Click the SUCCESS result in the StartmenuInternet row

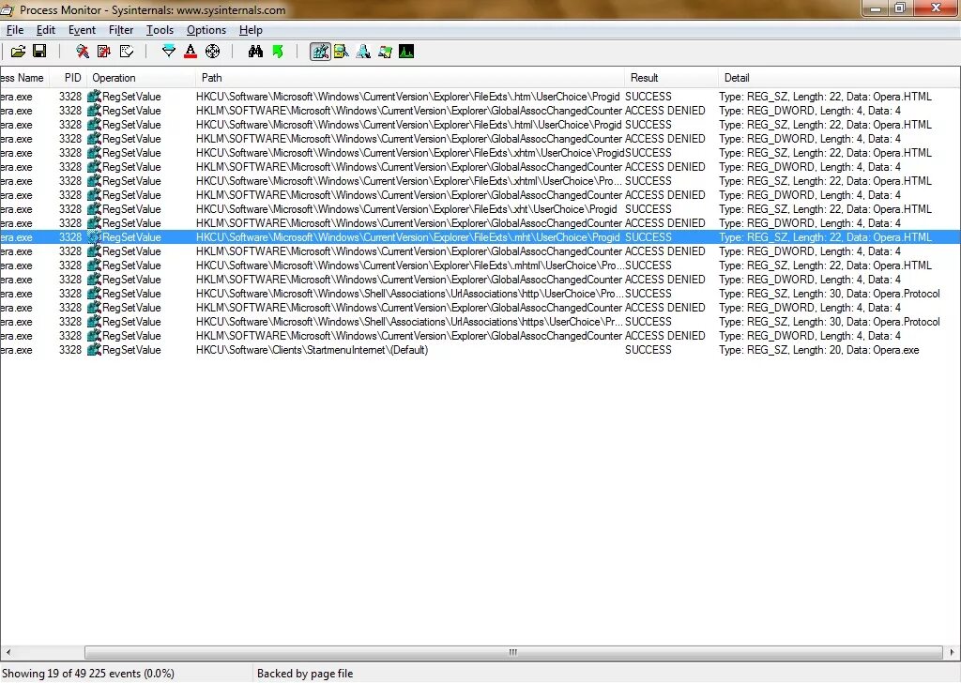click(648, 350)
